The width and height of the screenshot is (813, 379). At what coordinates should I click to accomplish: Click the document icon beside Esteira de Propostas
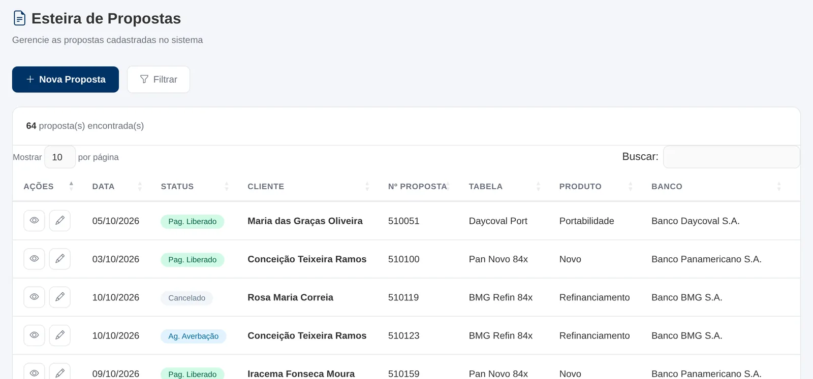coord(19,18)
